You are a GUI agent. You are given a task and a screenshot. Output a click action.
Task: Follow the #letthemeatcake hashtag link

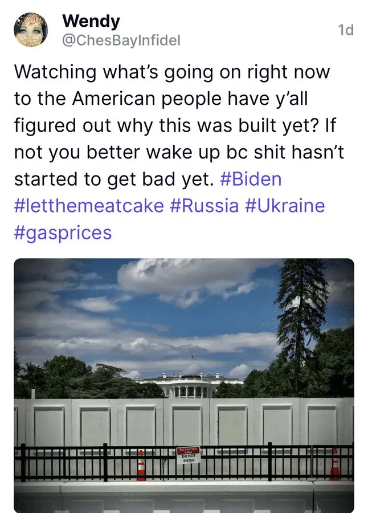pyautogui.click(x=89, y=206)
